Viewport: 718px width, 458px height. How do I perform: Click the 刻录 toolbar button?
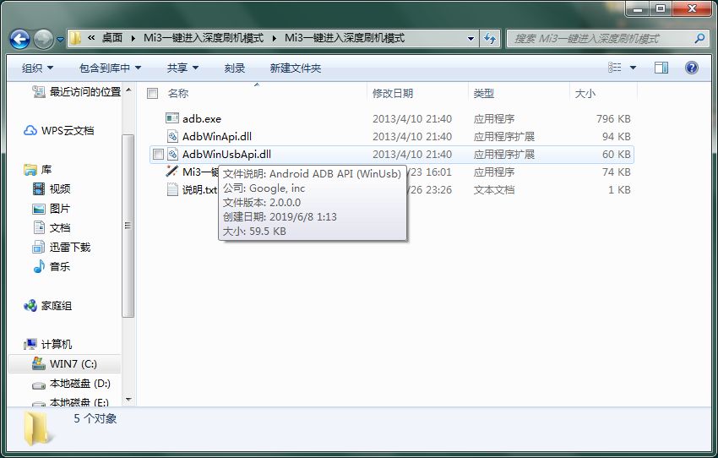point(235,68)
